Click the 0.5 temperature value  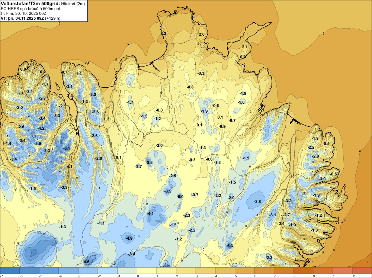327,143
